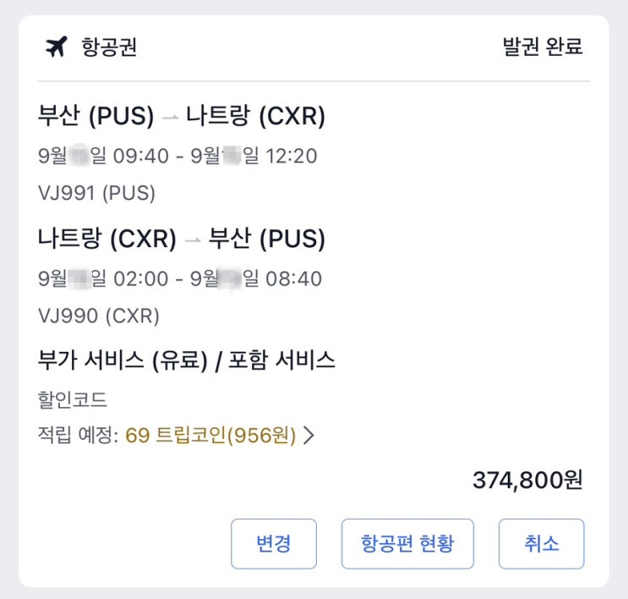Click the 할인코드 discount code text
628x599 pixels.
click(x=73, y=399)
